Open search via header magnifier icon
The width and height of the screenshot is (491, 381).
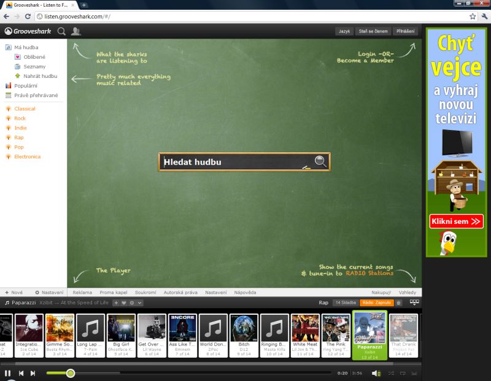tap(62, 31)
